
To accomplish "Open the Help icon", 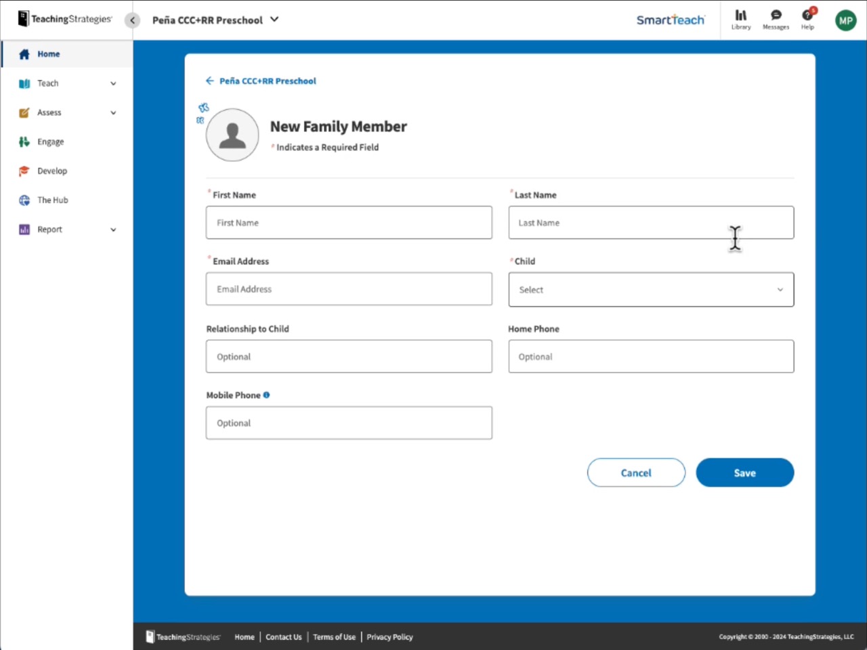I will [807, 20].
